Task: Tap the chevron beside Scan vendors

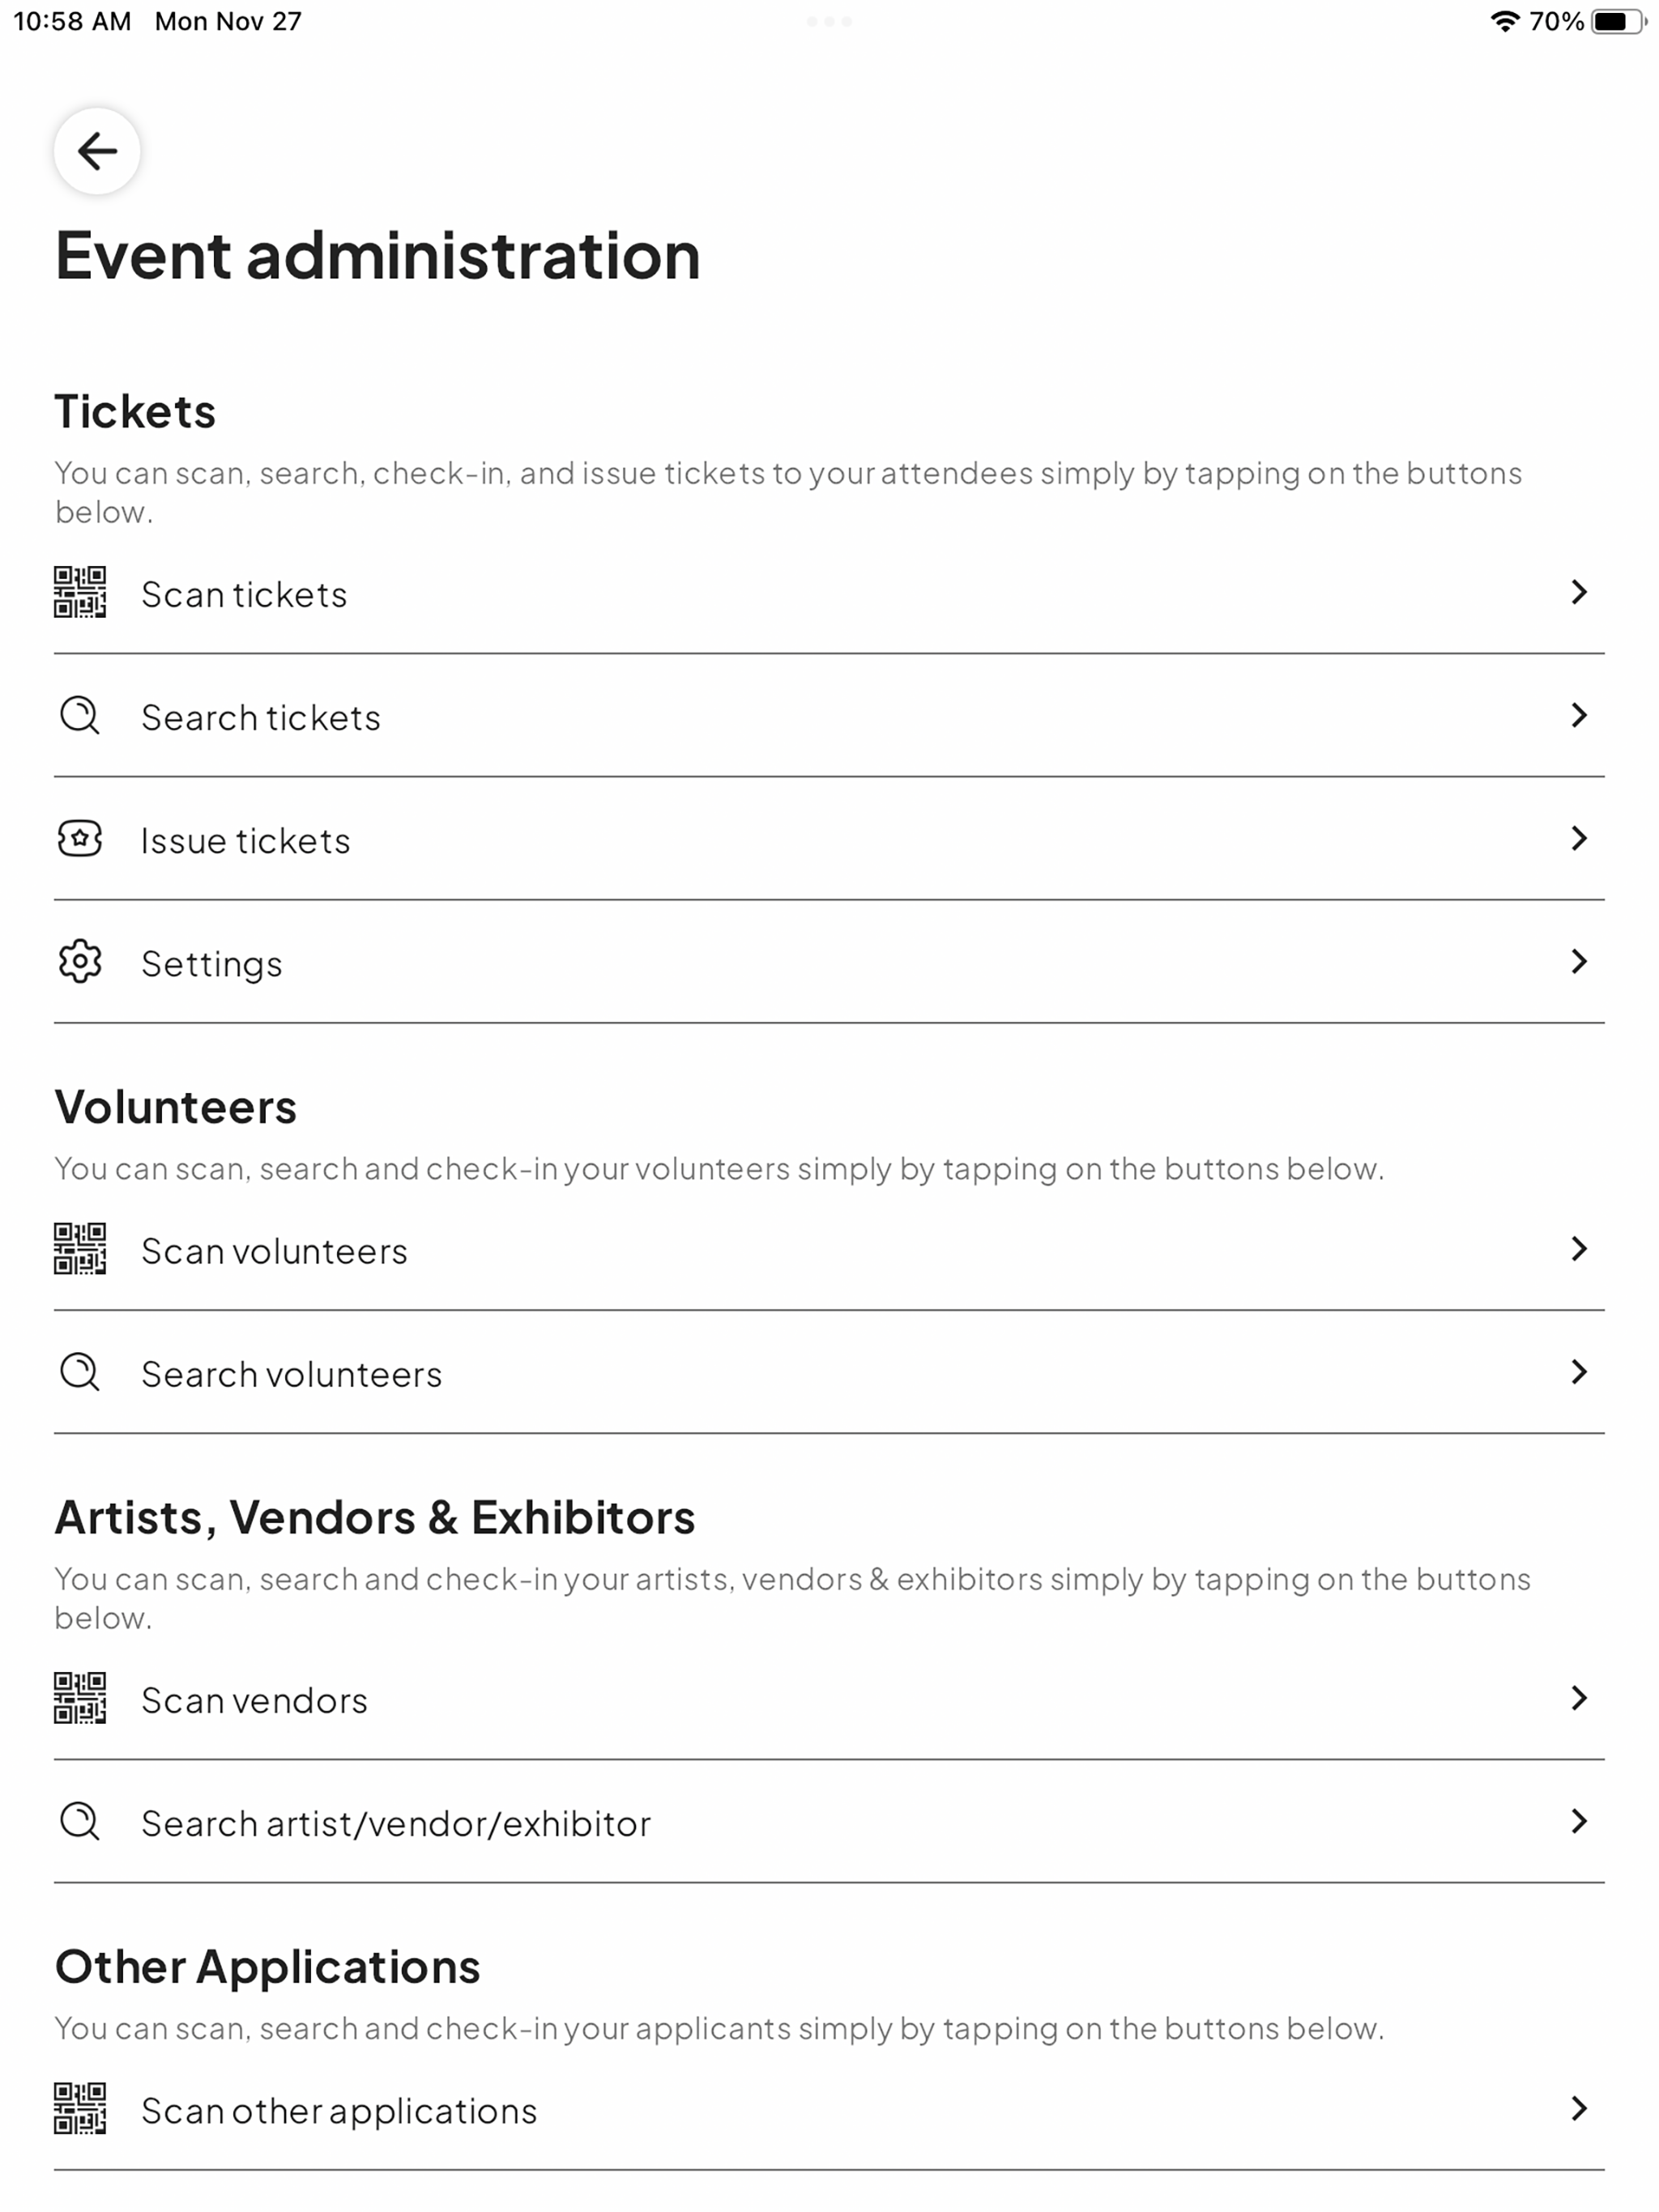Action: [x=1579, y=1698]
